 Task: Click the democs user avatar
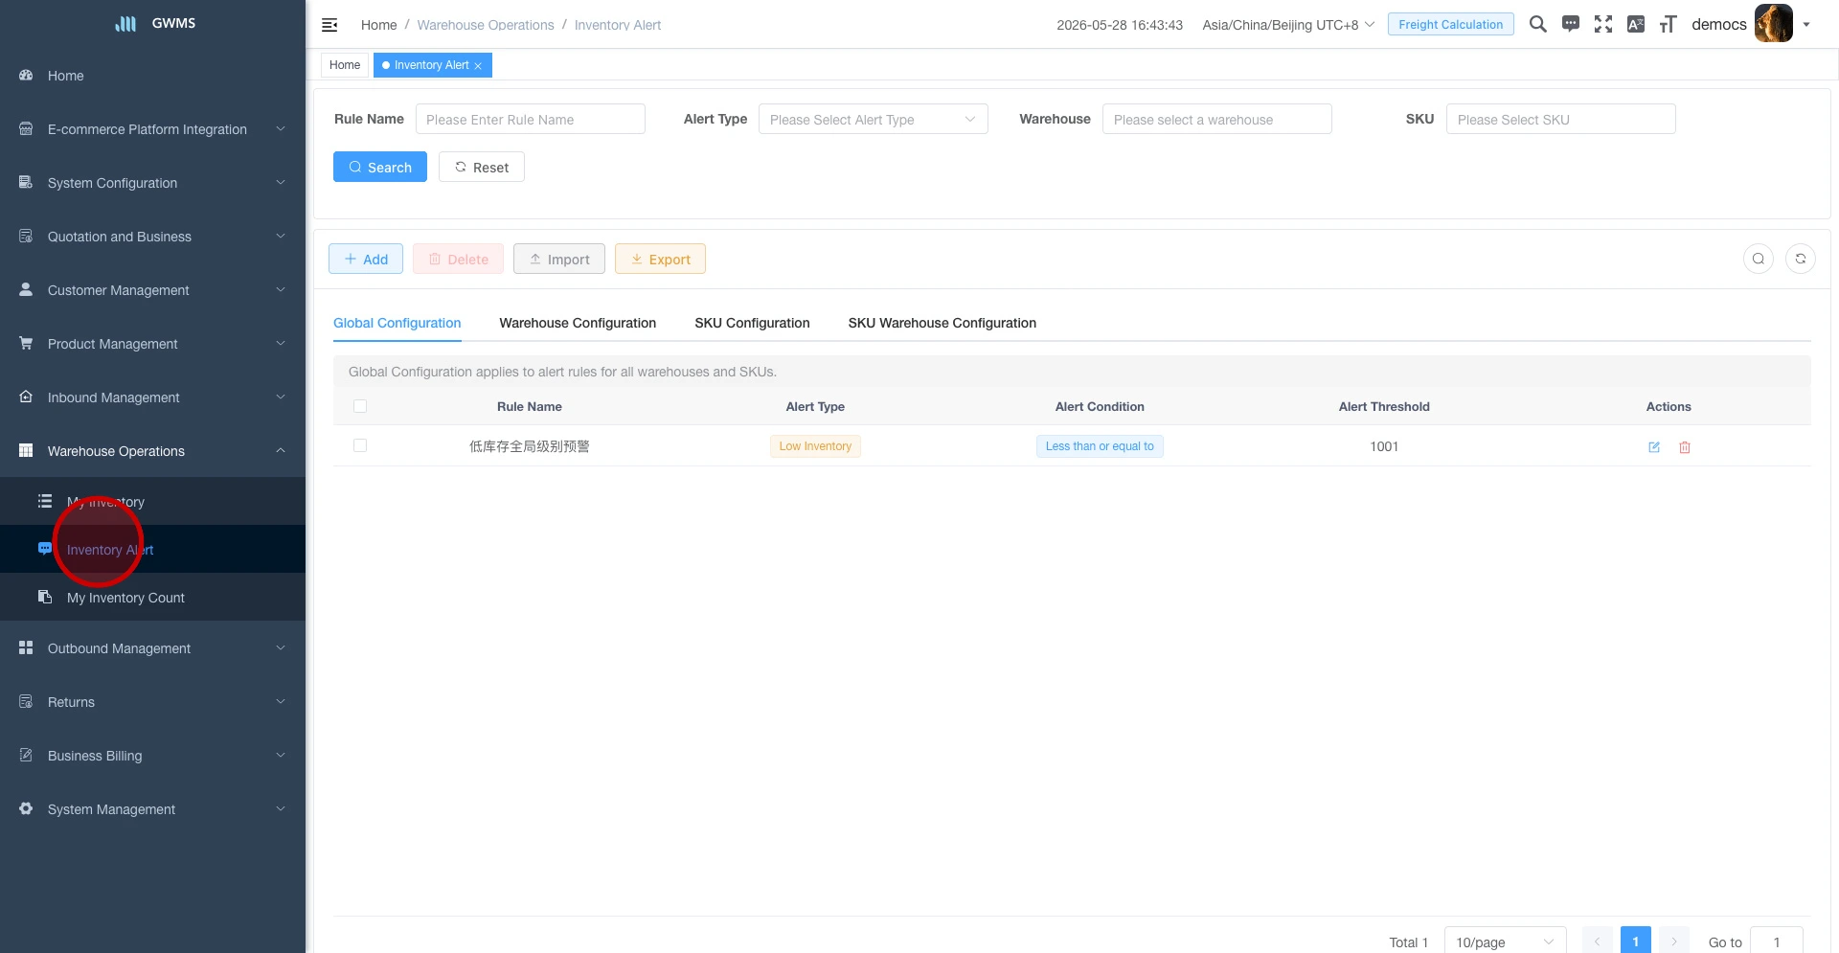[x=1774, y=24]
